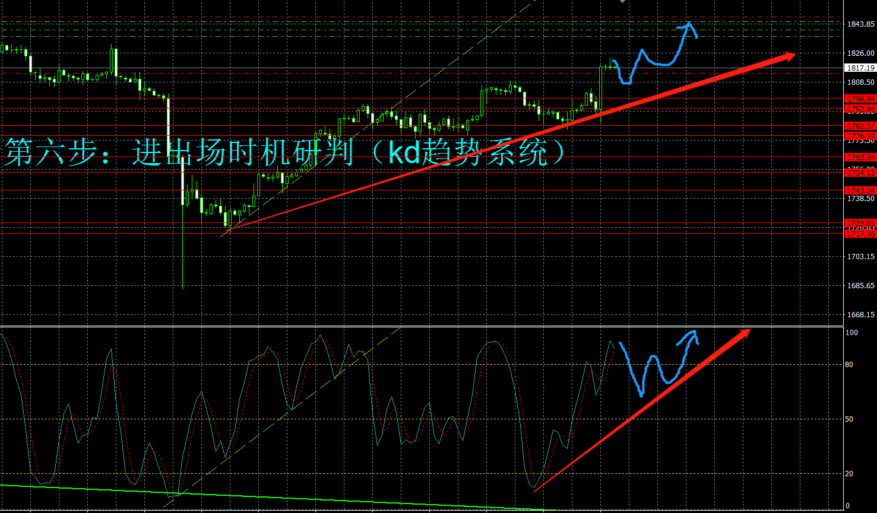Click the current price tag 1817.19
This screenshot has width=877, height=513.
coord(860,68)
